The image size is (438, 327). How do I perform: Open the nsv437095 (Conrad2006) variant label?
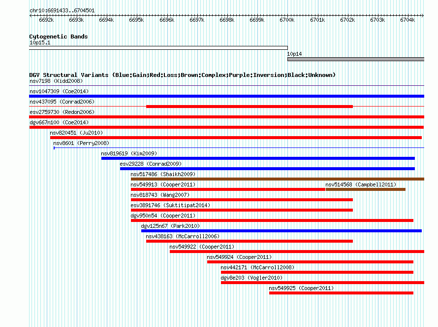pos(62,102)
